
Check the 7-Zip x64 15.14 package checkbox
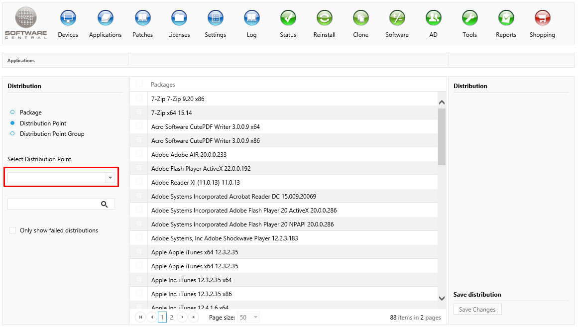pos(139,112)
